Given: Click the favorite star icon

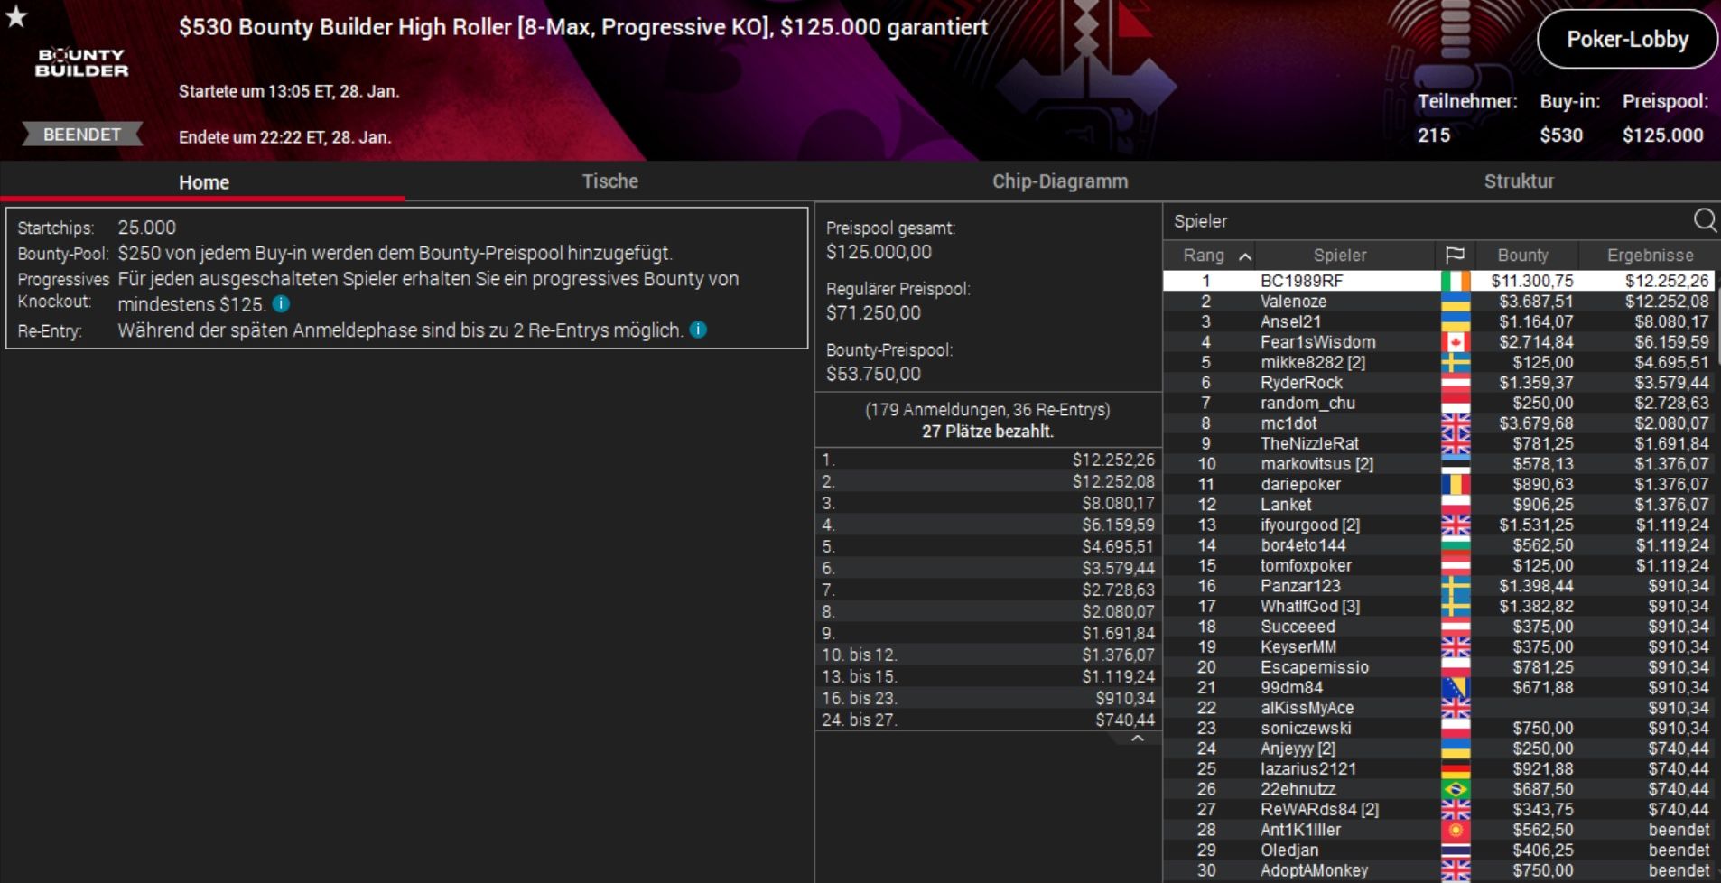Looking at the screenshot, I should click(x=16, y=17).
